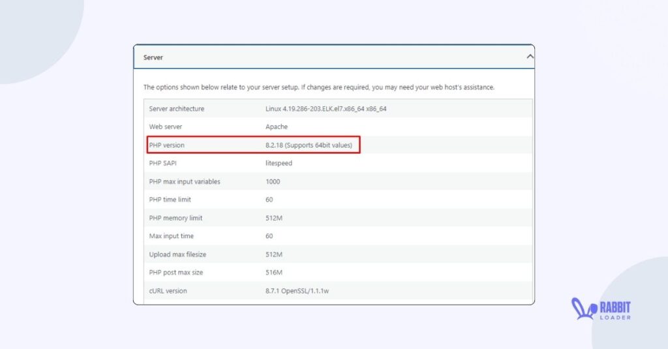
Task: Select the Web server label
Action: [165, 127]
